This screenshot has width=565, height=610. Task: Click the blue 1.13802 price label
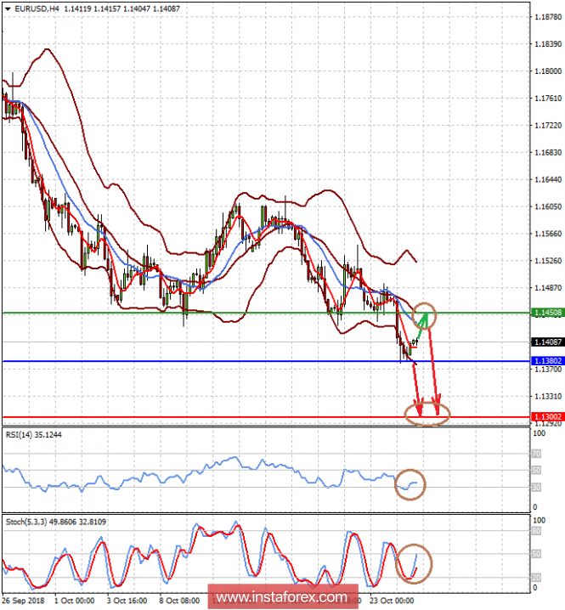click(548, 361)
